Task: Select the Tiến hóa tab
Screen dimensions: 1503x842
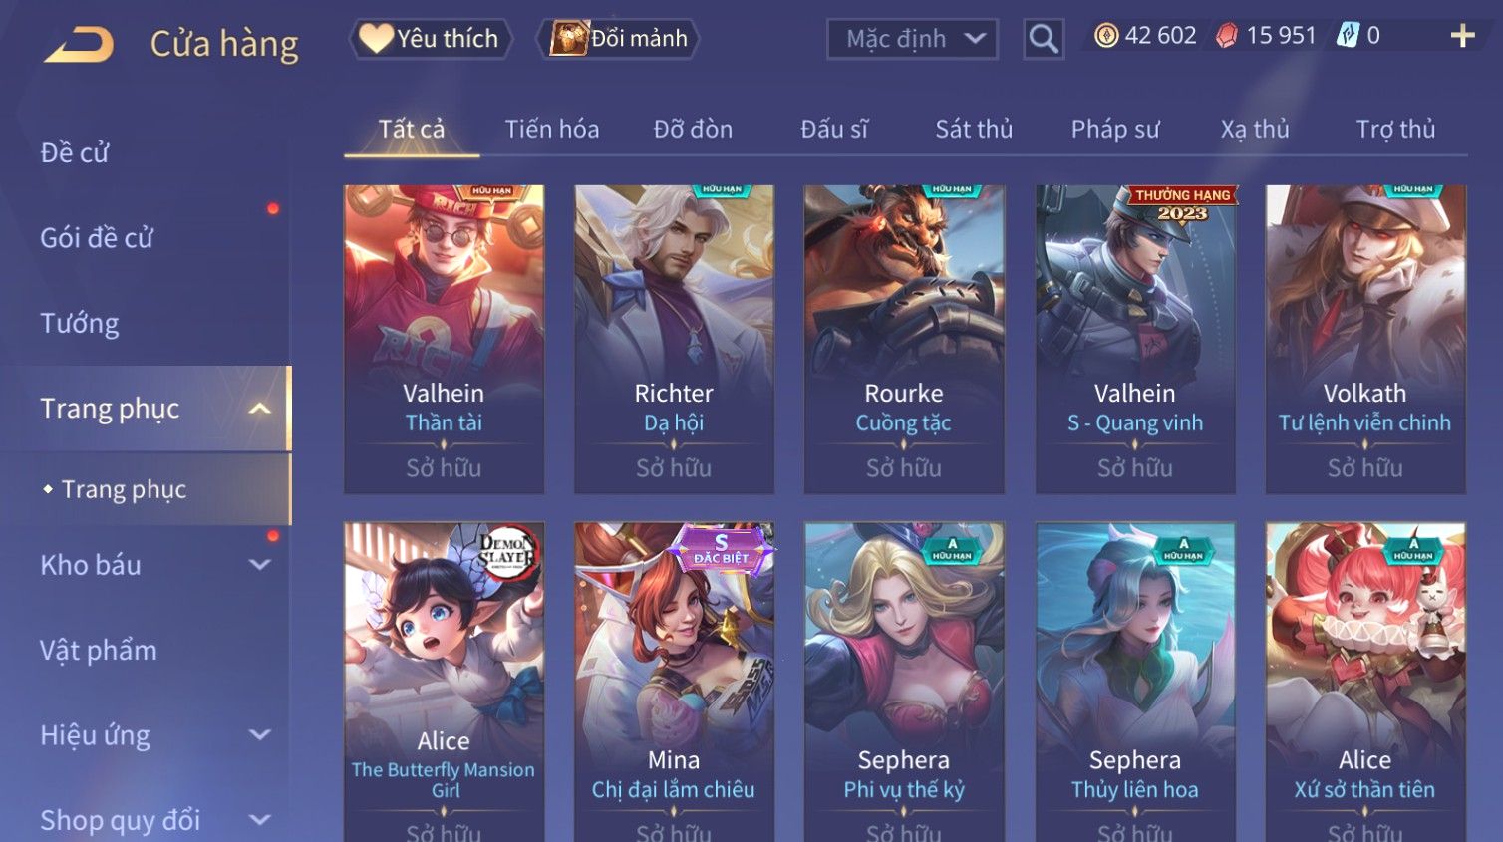Action: pos(552,129)
